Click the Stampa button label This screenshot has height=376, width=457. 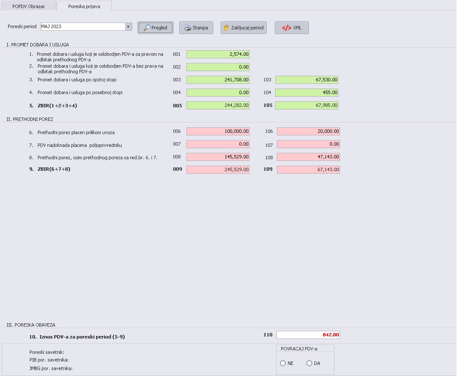pyautogui.click(x=200, y=28)
